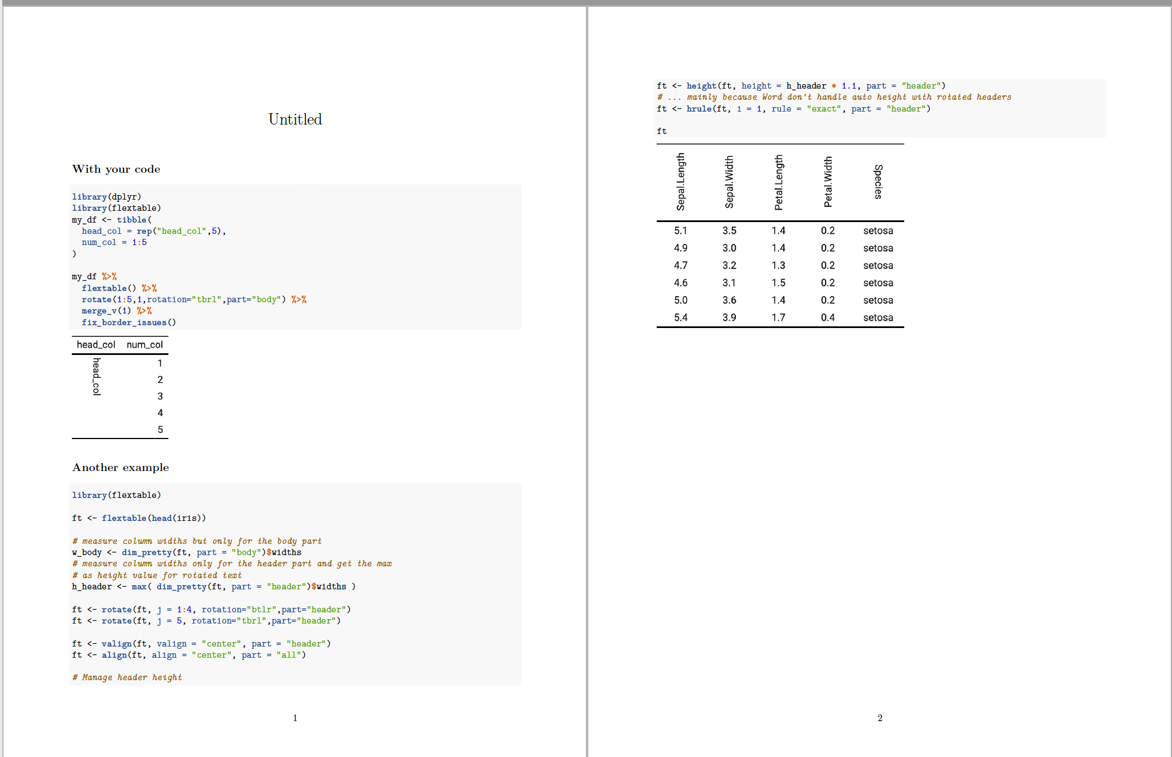Click the num_col column header

point(145,344)
